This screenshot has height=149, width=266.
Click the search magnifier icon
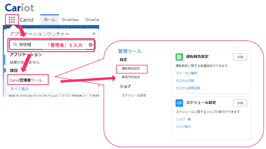pos(15,44)
